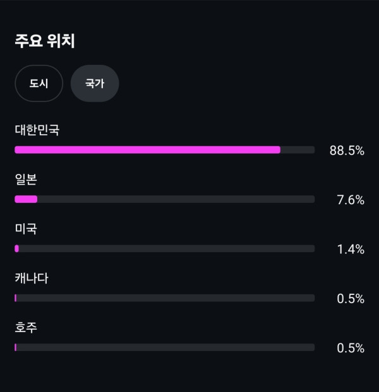379x392 pixels.
Task: Click the 7.6% percentage value
Action: (351, 200)
